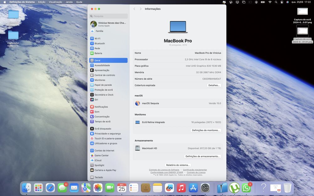314x196 pixels.
Task: Go back with the left chevron
Action: [x=134, y=9]
